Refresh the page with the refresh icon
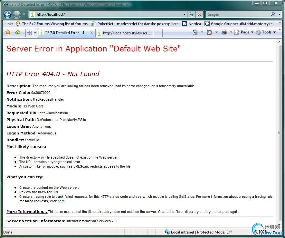 point(191,14)
